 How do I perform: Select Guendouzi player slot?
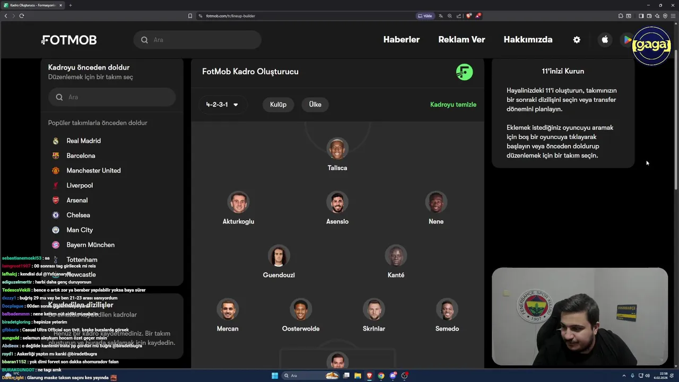tap(278, 262)
